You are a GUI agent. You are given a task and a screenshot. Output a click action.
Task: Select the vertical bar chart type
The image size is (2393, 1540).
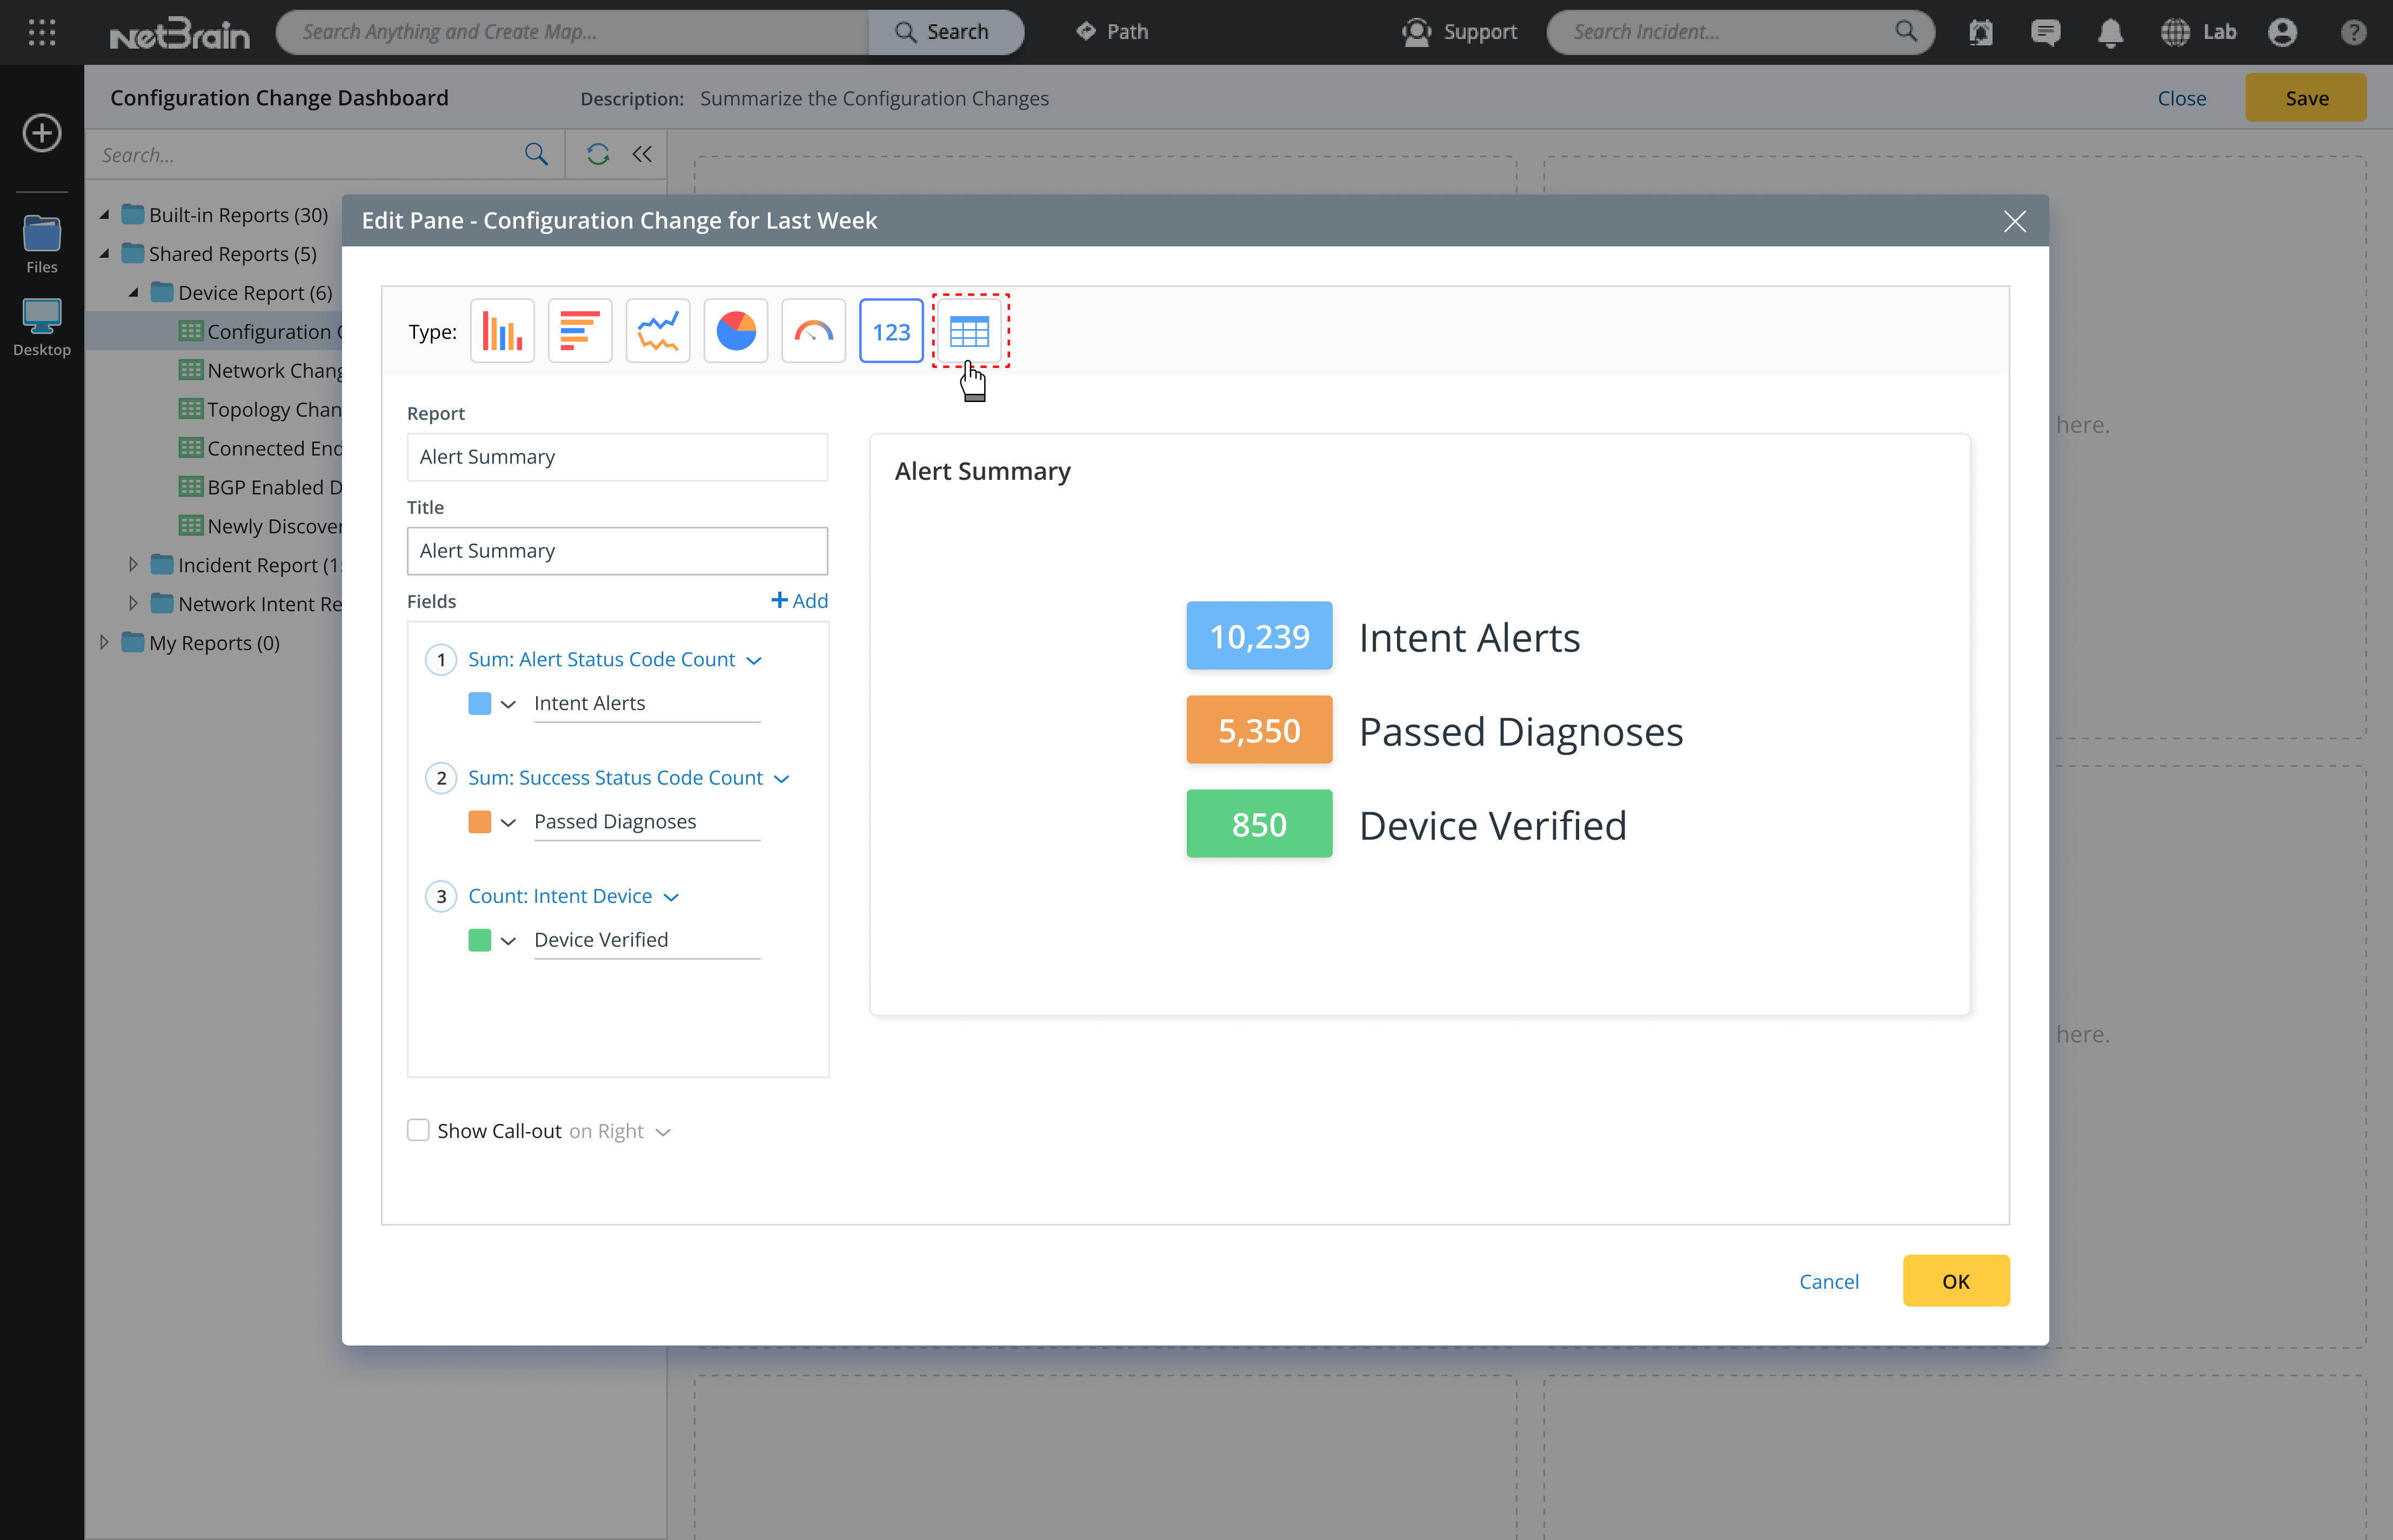[x=502, y=331]
